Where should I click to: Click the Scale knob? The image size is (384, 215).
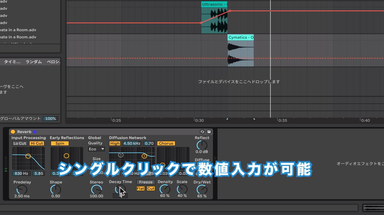(182, 189)
